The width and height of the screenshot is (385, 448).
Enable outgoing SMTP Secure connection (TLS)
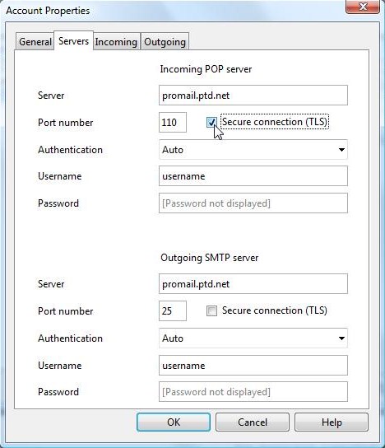coord(211,310)
